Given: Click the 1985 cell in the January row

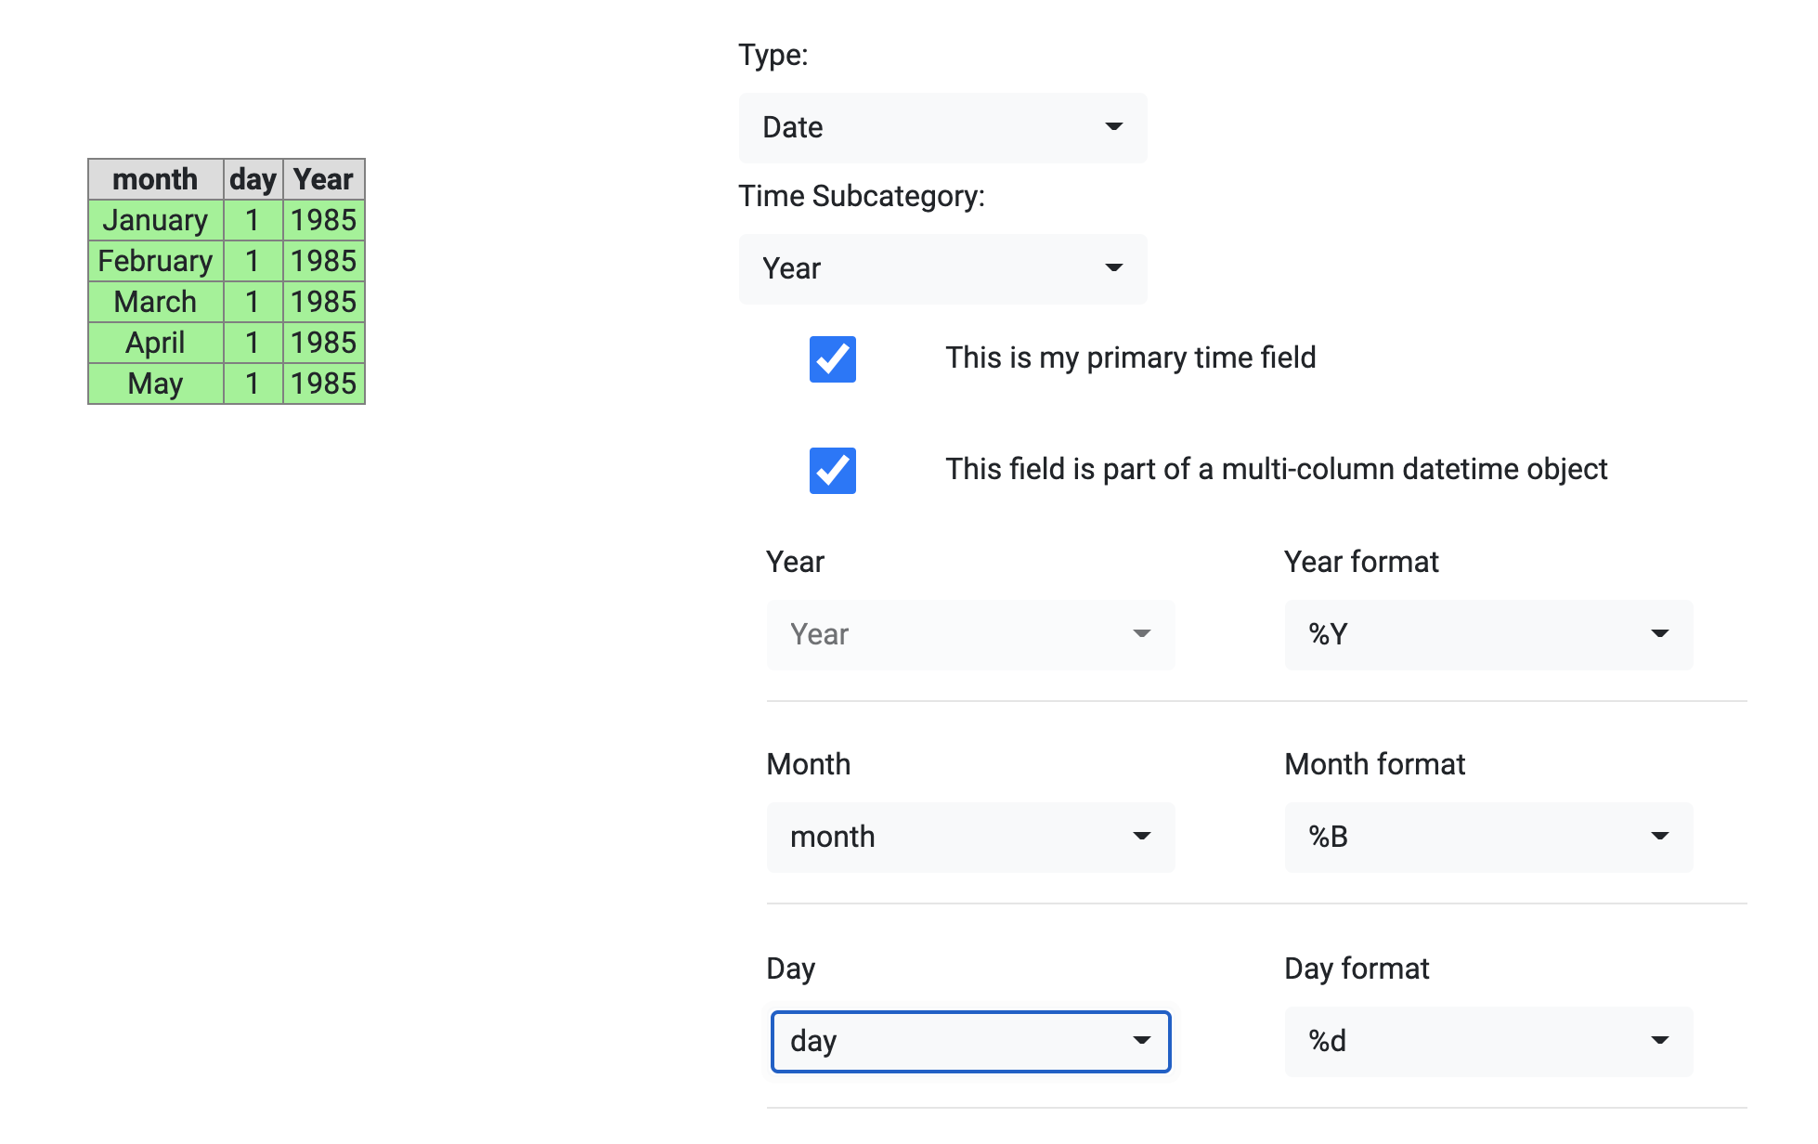Looking at the screenshot, I should pos(323,220).
